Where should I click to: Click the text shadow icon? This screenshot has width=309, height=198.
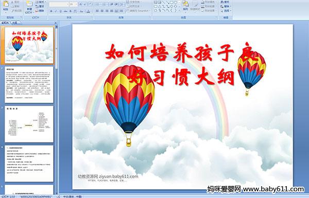70,11
